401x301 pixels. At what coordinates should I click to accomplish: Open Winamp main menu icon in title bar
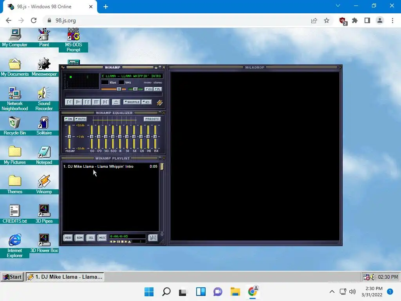pos(63,67)
